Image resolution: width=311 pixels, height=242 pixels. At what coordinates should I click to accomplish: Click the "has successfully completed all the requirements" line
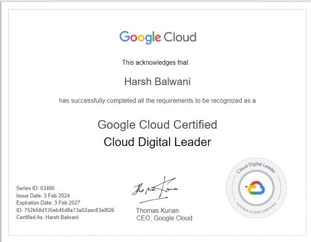[157, 100]
